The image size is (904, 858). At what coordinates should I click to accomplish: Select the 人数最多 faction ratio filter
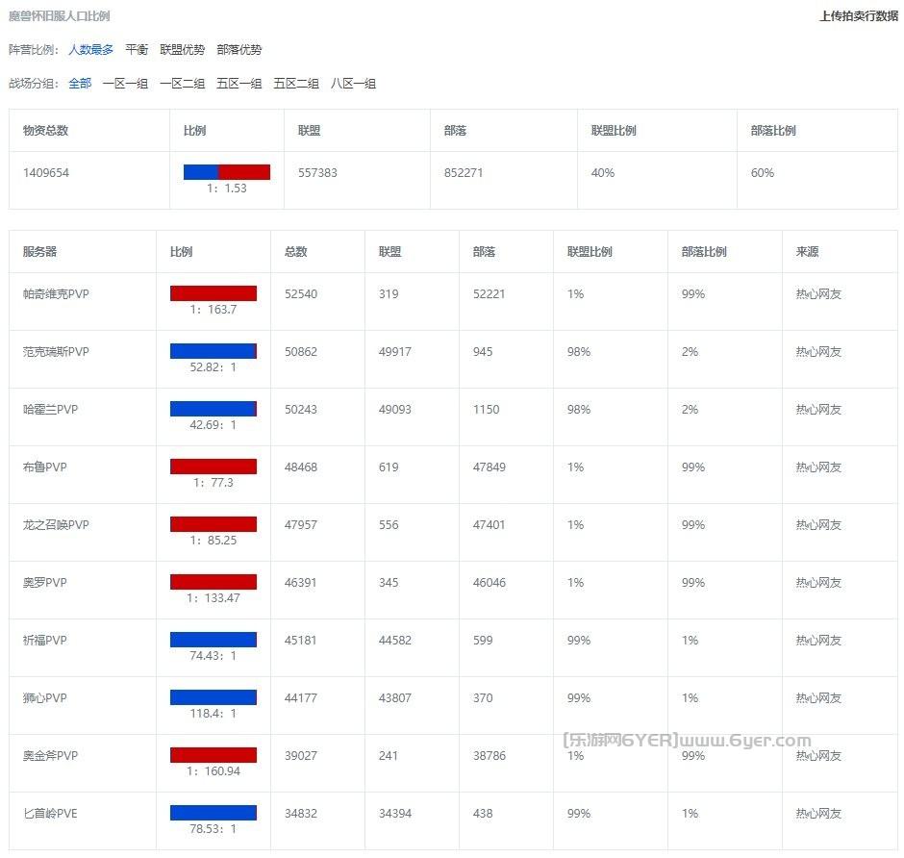click(91, 49)
